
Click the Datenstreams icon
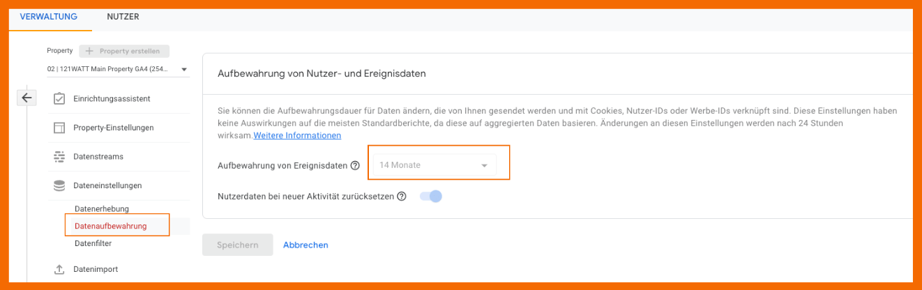click(x=59, y=157)
